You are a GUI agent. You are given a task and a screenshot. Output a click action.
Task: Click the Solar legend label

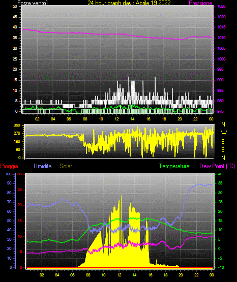pyautogui.click(x=66, y=166)
